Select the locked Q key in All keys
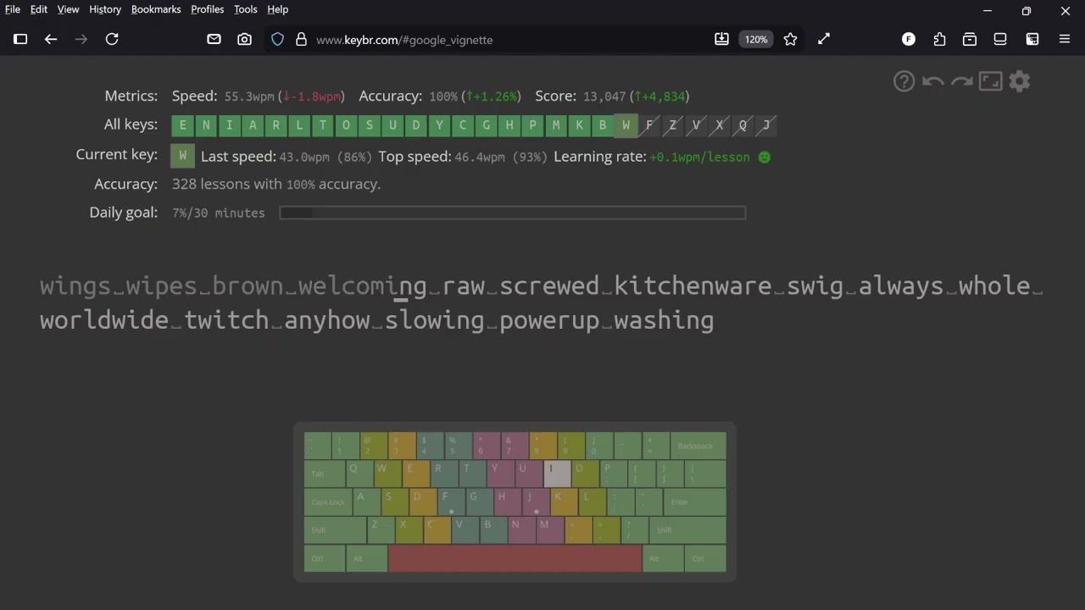The width and height of the screenshot is (1085, 610). tap(743, 125)
